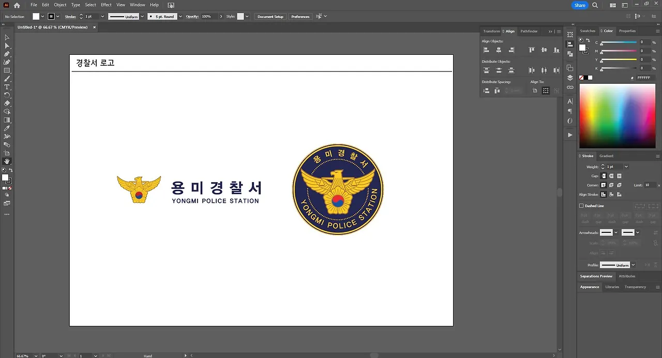Click the Search magnifier icon
662x358 pixels.
[595, 5]
